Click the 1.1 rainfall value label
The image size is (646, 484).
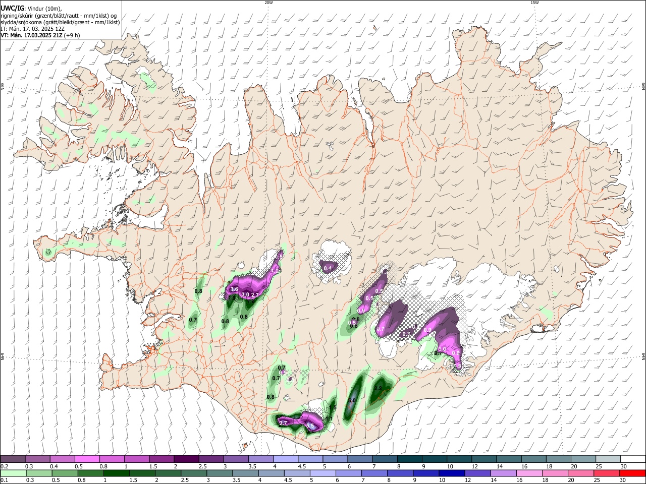pos(329,418)
